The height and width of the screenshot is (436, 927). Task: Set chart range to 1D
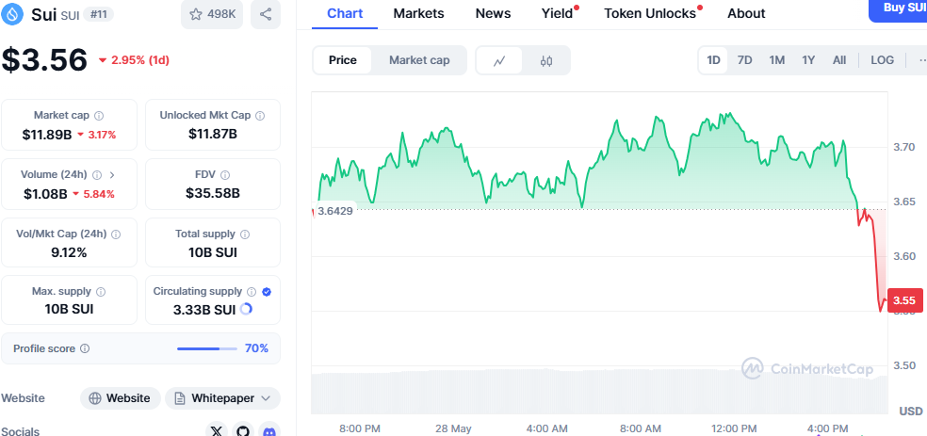[x=713, y=60]
